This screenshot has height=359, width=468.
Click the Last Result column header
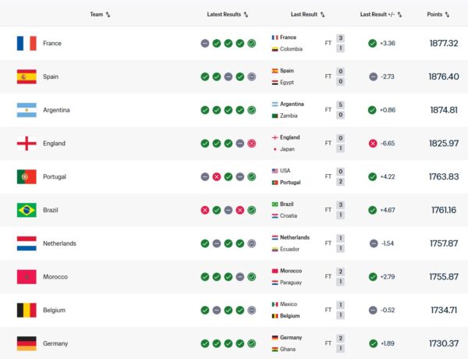click(308, 14)
